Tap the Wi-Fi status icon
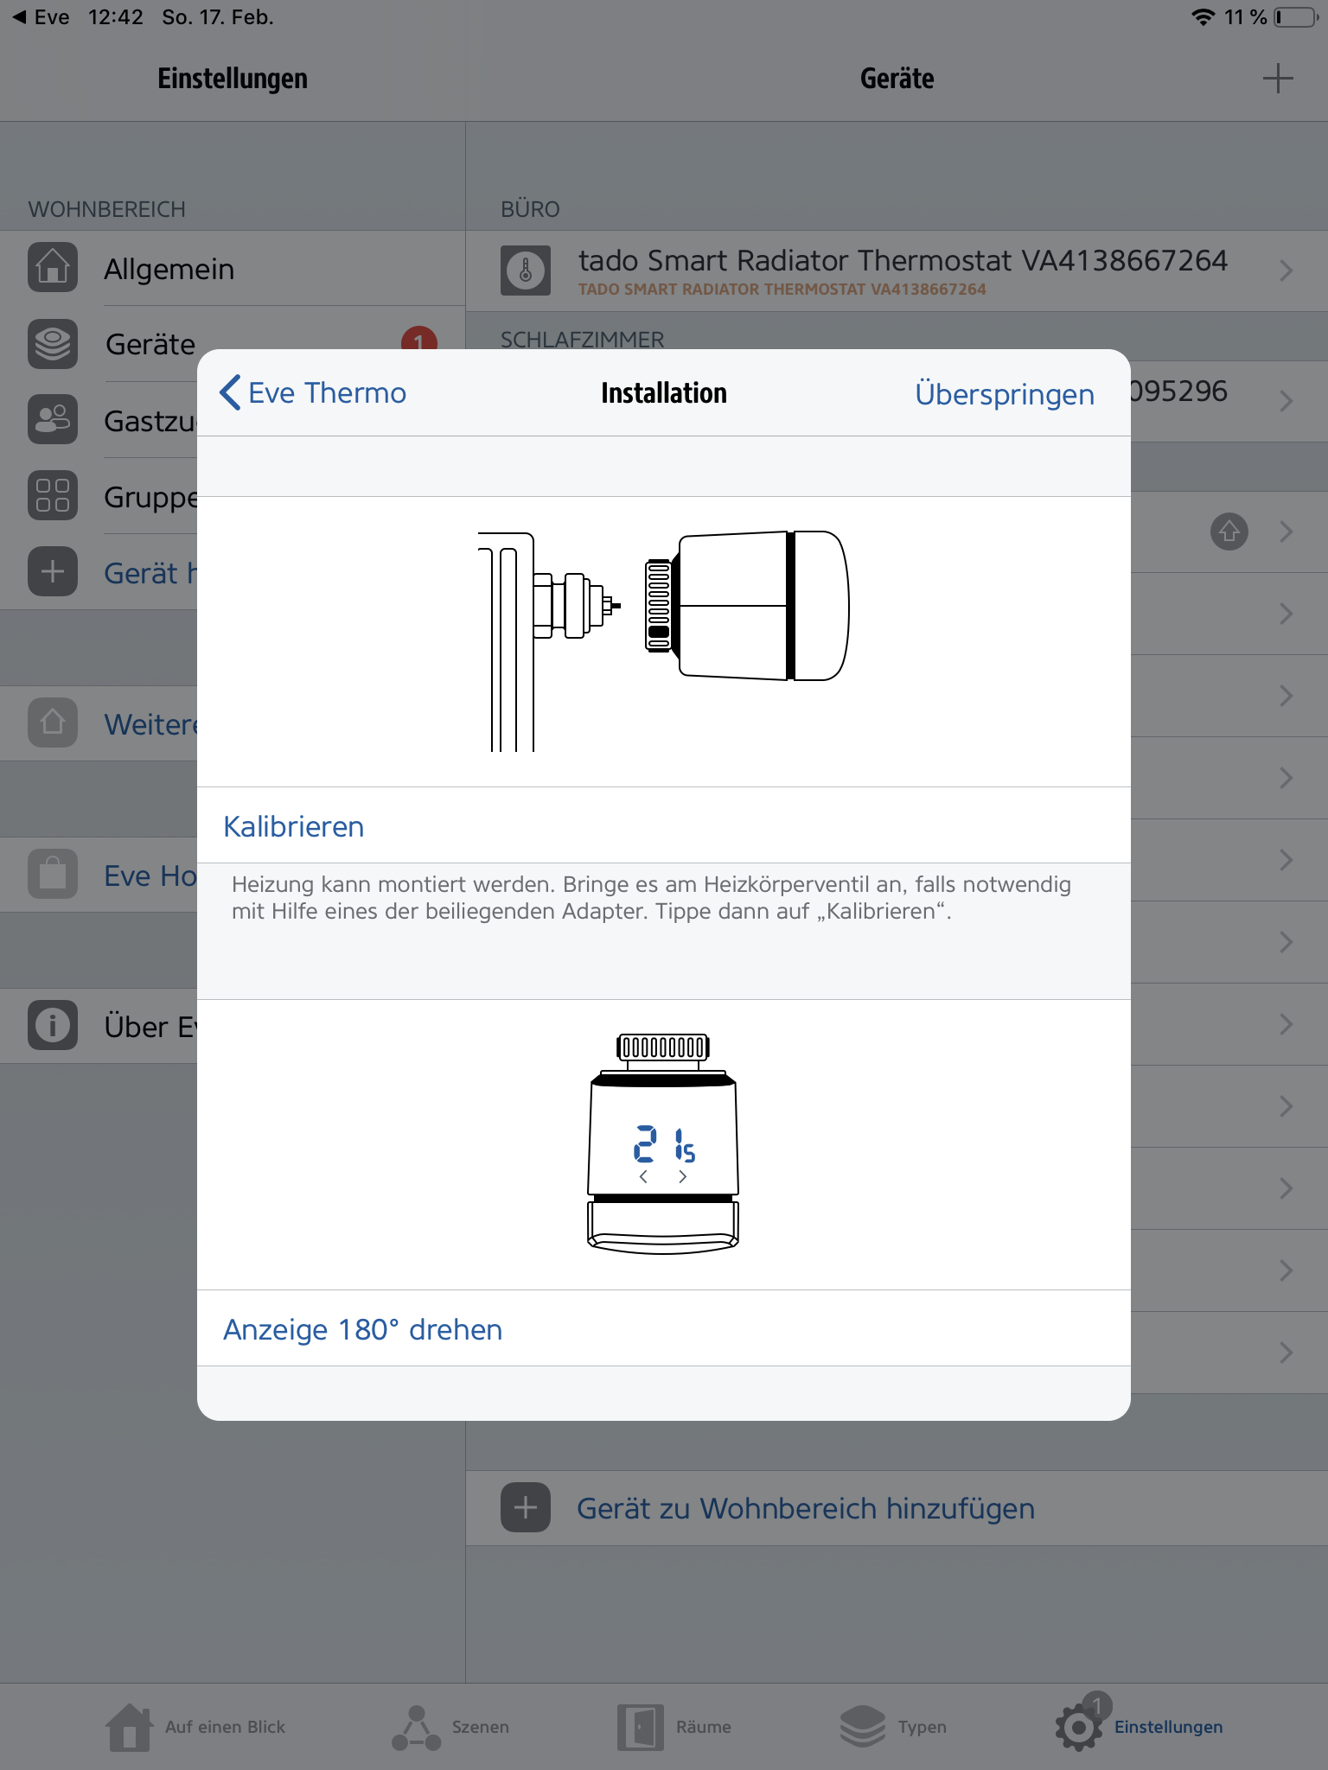Screen dimensions: 1328x1770 pyautogui.click(x=1203, y=17)
